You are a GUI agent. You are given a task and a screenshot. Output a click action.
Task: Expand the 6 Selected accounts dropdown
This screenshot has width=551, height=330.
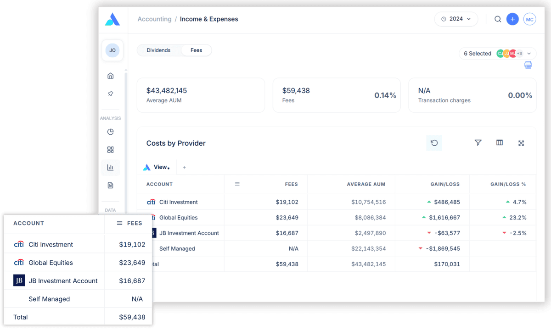(498, 54)
